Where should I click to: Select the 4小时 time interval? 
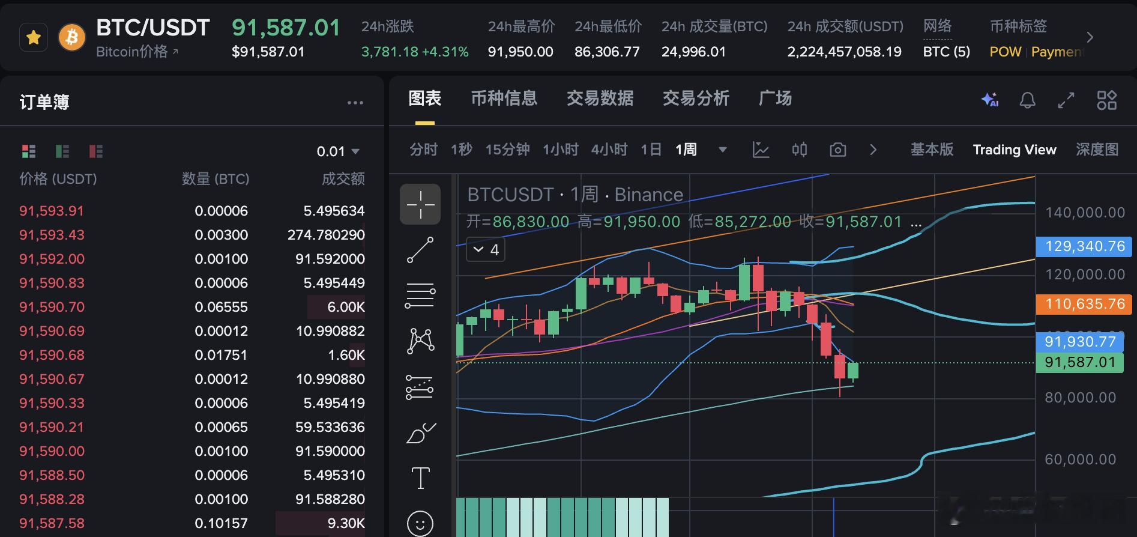pos(609,150)
